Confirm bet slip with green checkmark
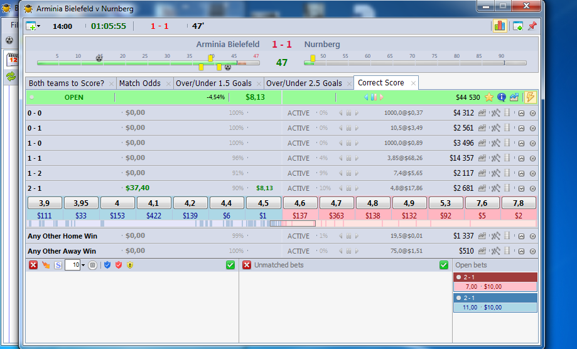The image size is (577, 349). tap(230, 265)
